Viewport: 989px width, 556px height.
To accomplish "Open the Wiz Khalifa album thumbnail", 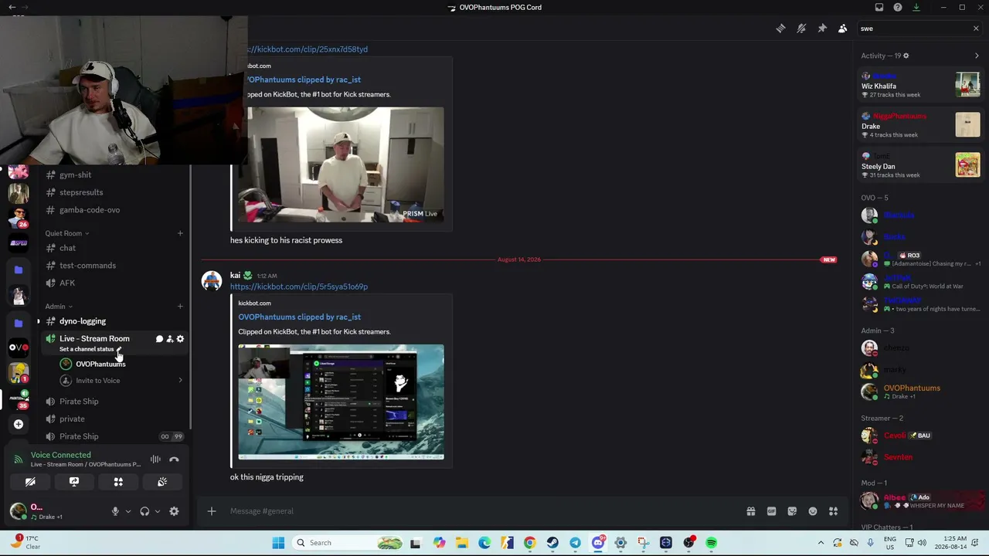I will pos(967,84).
